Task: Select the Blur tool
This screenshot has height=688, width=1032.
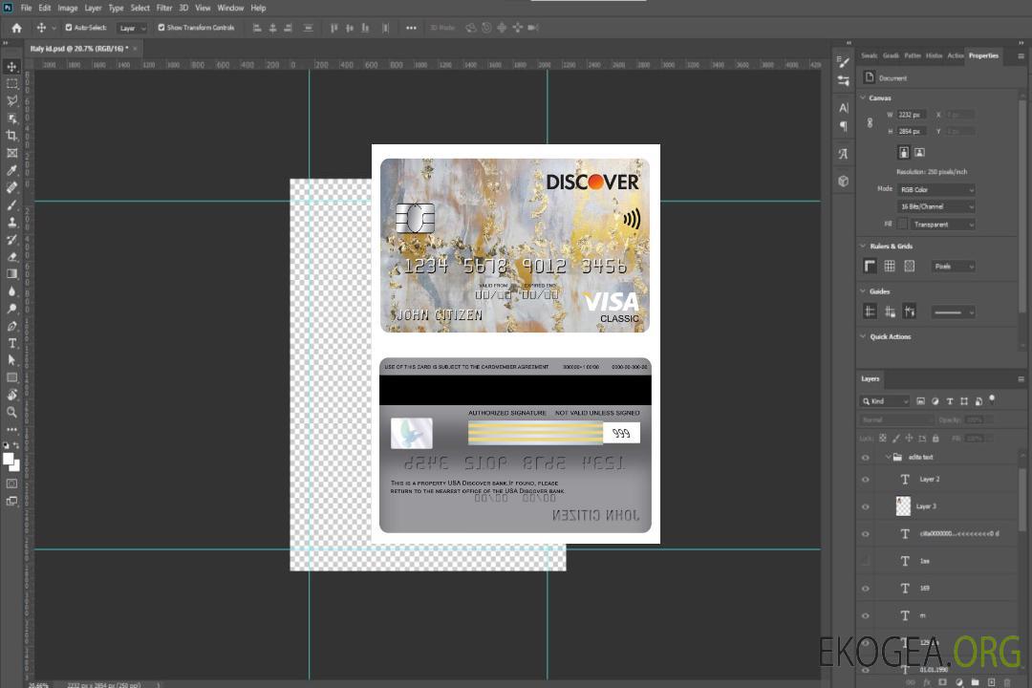Action: (x=11, y=291)
